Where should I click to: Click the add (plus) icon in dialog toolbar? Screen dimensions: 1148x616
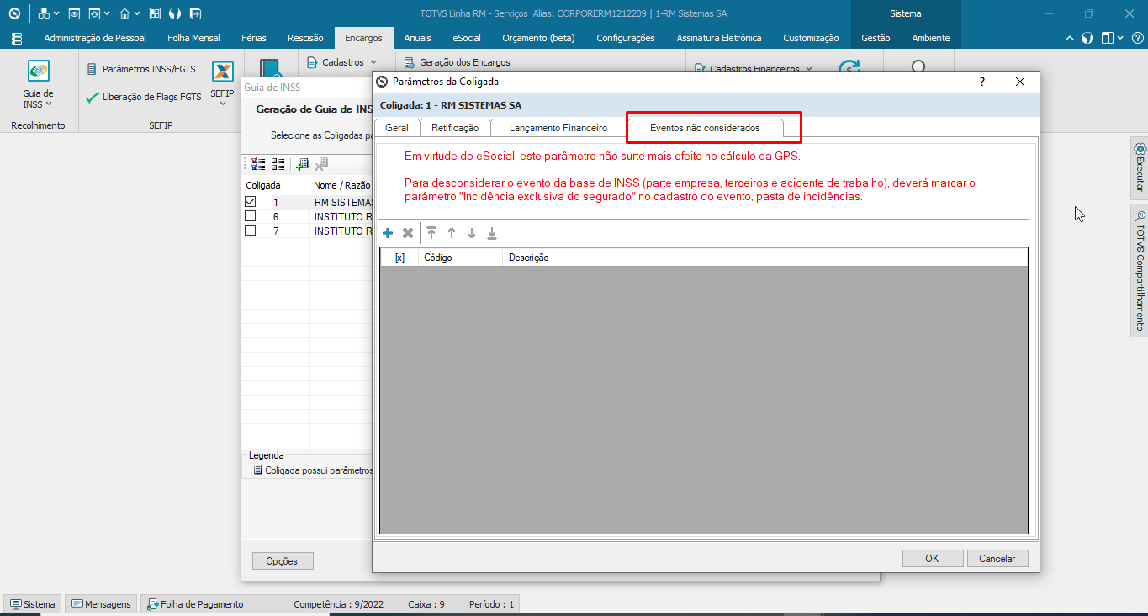(x=388, y=233)
